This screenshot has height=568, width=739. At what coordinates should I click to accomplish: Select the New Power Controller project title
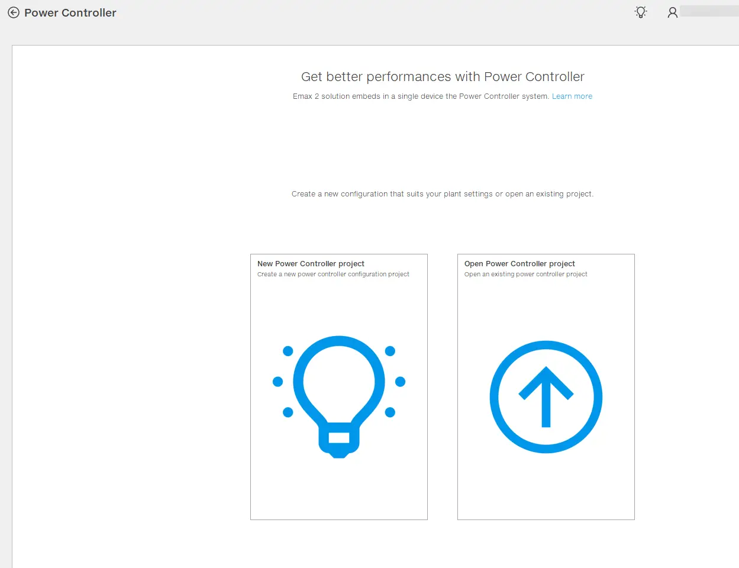point(311,264)
